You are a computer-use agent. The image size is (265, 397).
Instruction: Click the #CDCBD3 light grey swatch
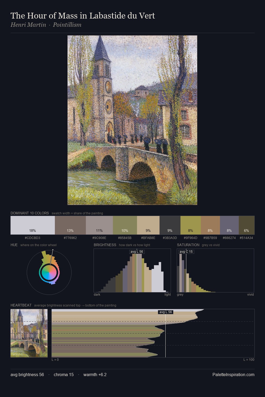tap(33, 225)
